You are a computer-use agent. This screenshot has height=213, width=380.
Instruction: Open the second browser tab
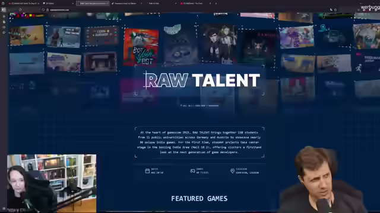click(x=58, y=4)
